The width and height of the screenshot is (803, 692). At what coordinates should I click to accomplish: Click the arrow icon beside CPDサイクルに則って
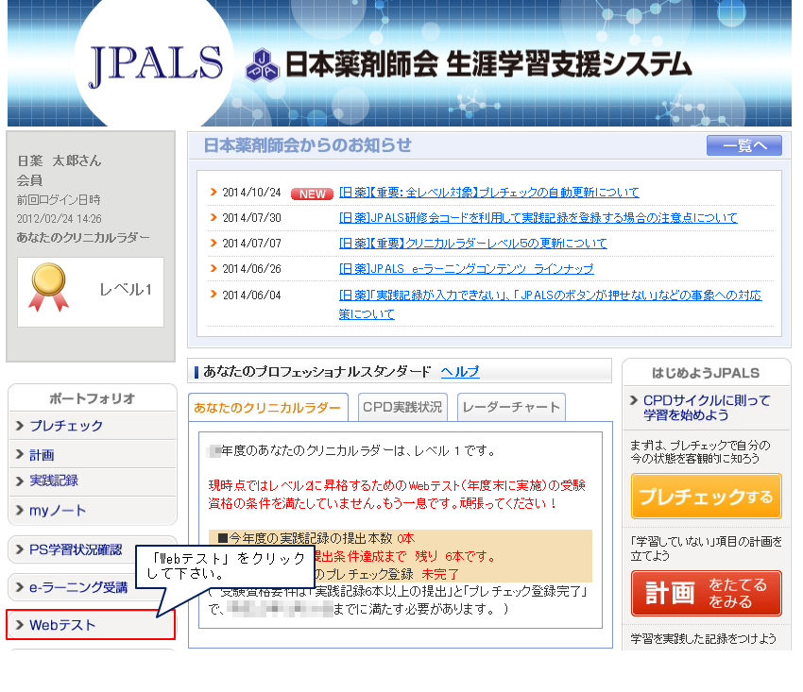(x=634, y=400)
